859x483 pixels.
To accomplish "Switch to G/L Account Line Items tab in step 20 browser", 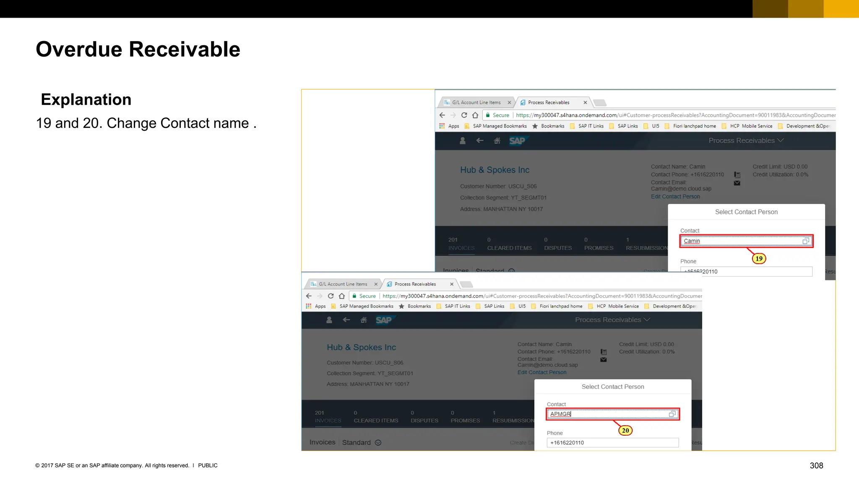I will pos(343,284).
